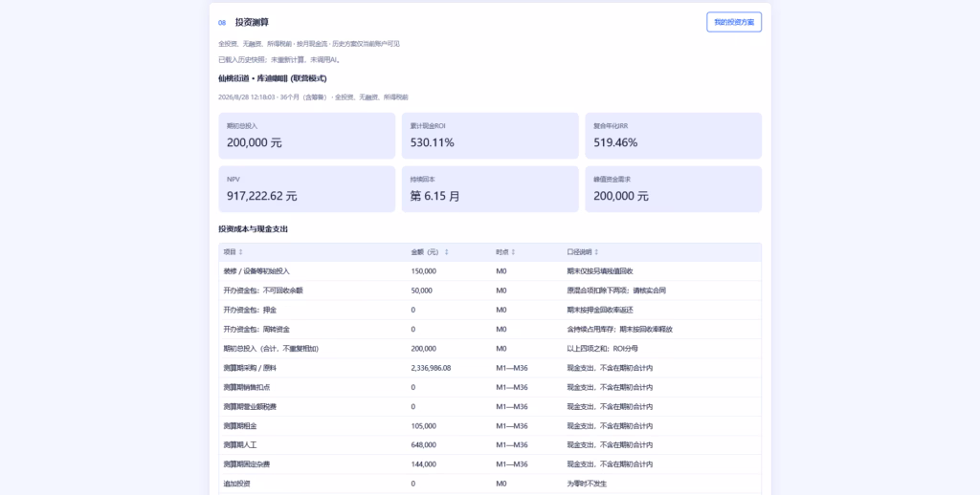Click the 投资测算 section heading
Image resolution: width=980 pixels, height=495 pixels.
point(252,23)
